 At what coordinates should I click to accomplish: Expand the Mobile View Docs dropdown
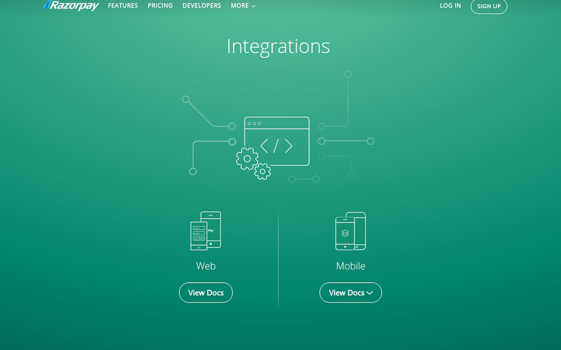(x=350, y=293)
